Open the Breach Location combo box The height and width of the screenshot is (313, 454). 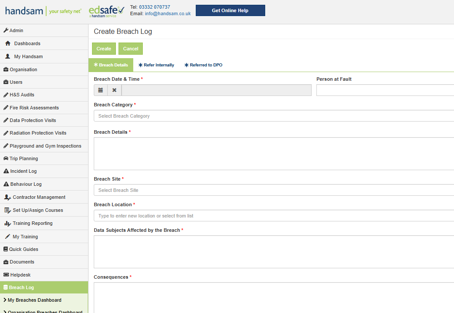point(273,216)
